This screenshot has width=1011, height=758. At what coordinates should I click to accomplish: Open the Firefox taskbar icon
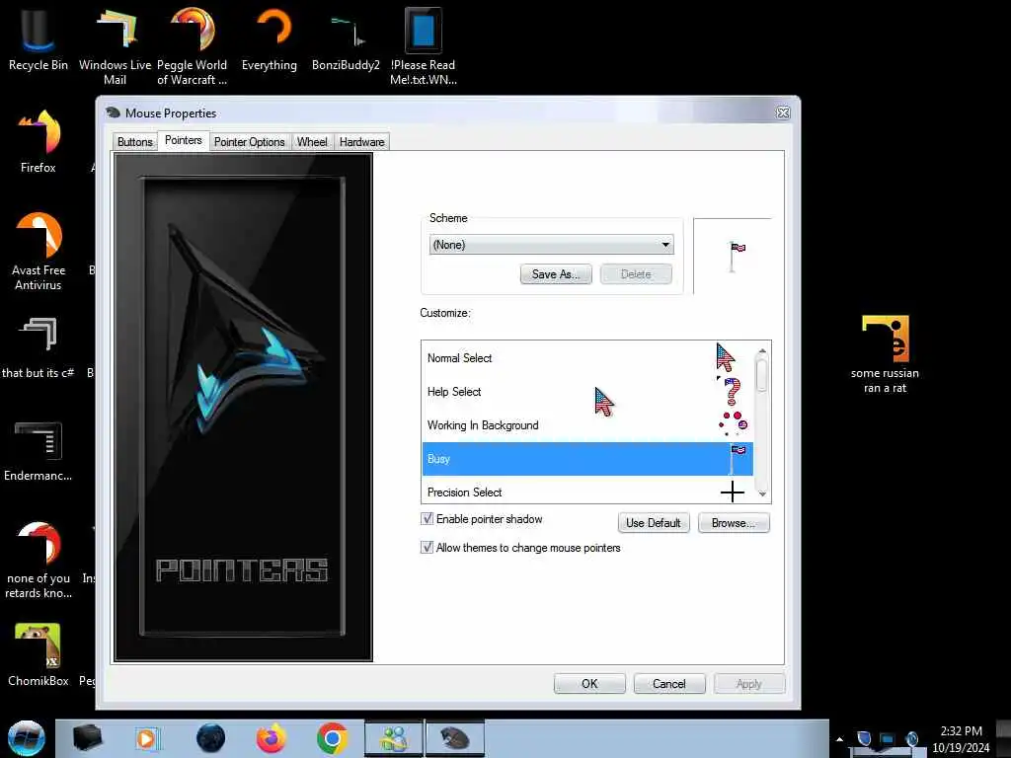[x=271, y=738]
